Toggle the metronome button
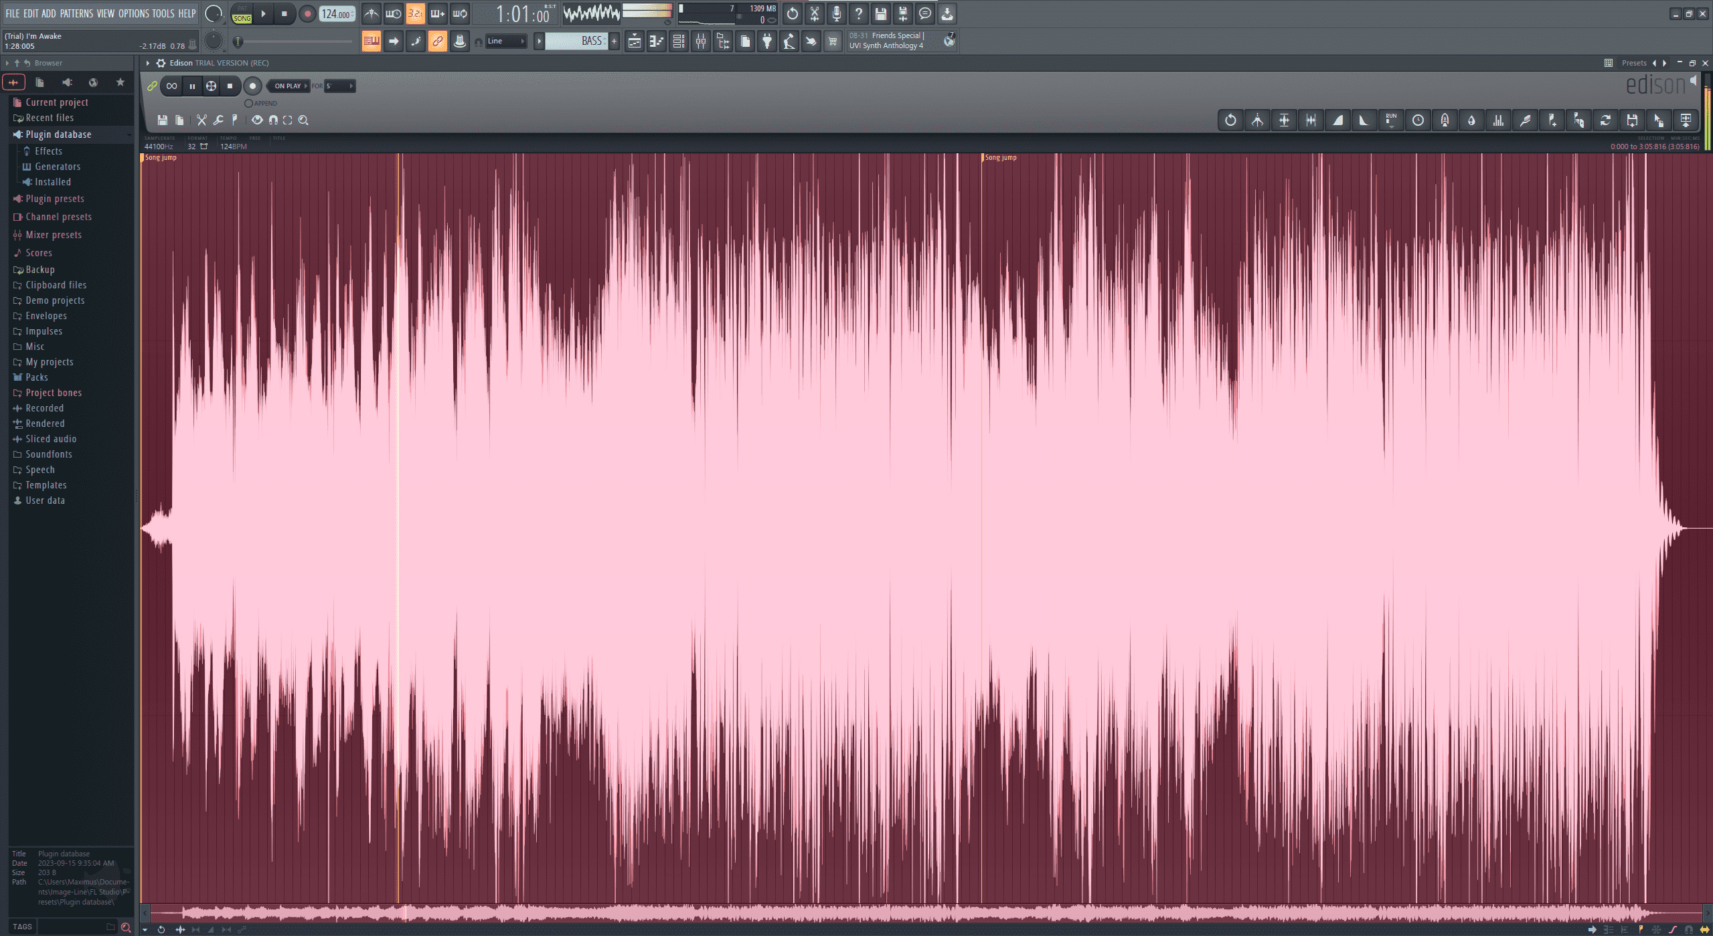 point(372,13)
